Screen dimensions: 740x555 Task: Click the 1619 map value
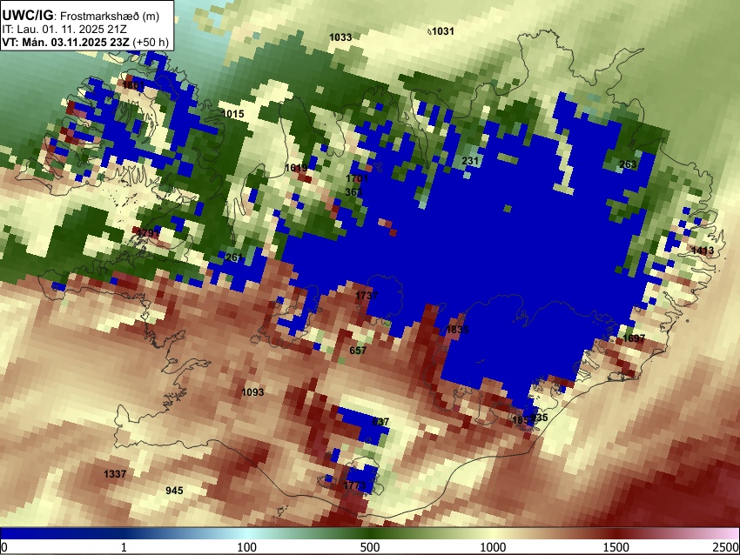coord(296,168)
